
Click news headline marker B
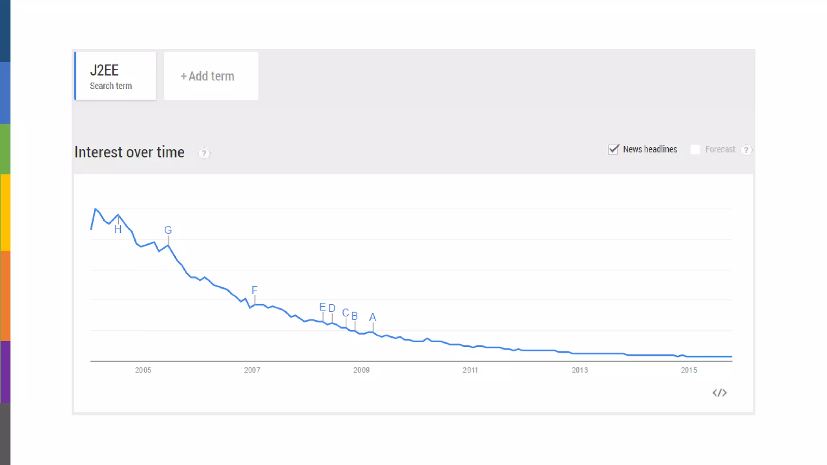(x=355, y=316)
